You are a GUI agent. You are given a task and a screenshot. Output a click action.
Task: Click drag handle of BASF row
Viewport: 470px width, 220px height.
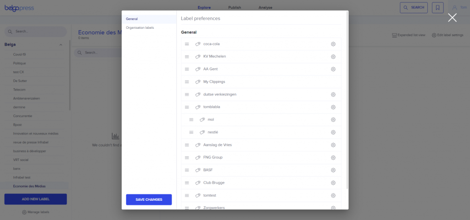click(187, 170)
